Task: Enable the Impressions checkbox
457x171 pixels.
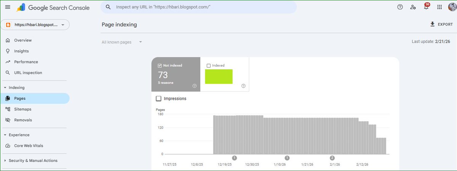Action: tap(159, 99)
